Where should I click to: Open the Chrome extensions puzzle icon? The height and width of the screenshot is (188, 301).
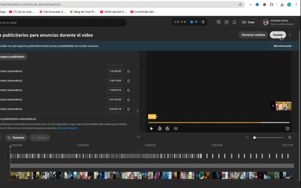(271, 4)
